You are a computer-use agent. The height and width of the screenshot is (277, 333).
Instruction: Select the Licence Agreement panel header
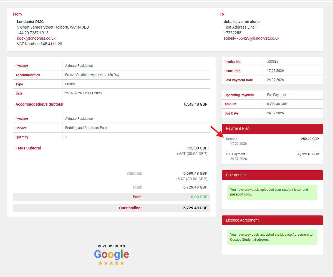[272, 220]
